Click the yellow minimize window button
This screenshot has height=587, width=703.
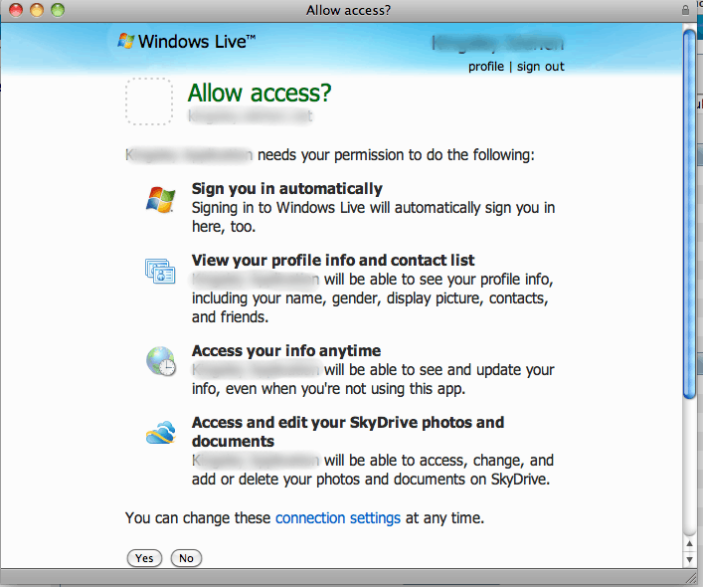(37, 10)
